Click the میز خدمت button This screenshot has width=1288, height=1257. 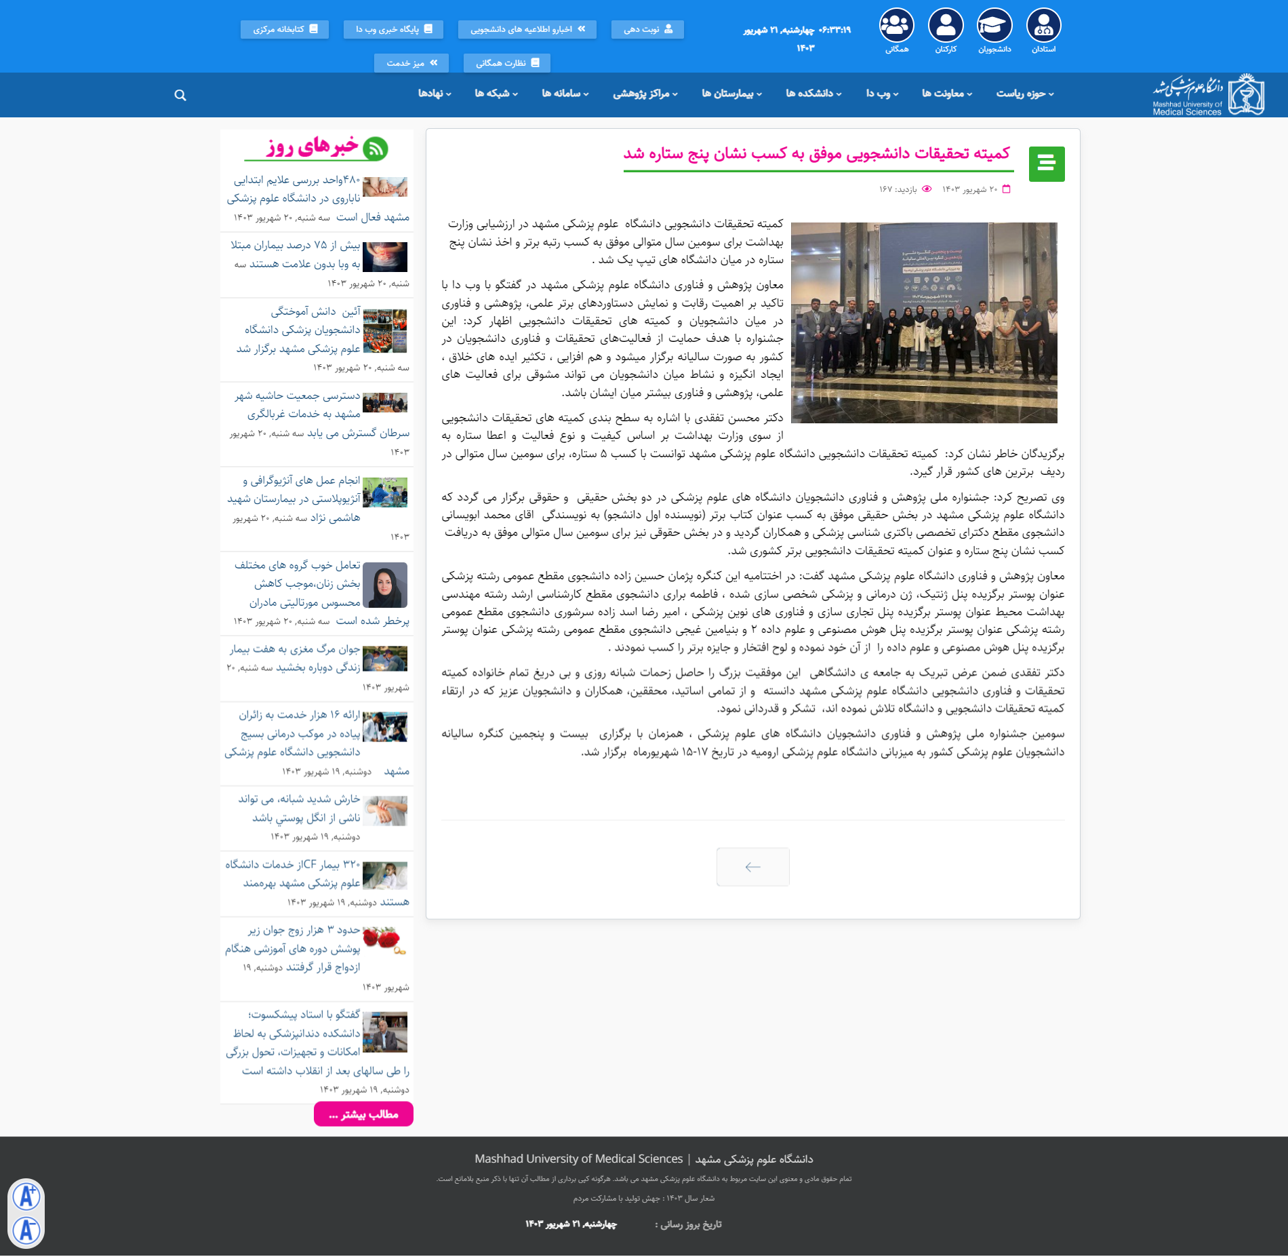[x=411, y=63]
